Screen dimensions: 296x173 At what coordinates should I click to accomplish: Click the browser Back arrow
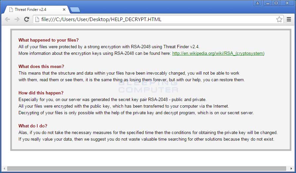pos(7,19)
